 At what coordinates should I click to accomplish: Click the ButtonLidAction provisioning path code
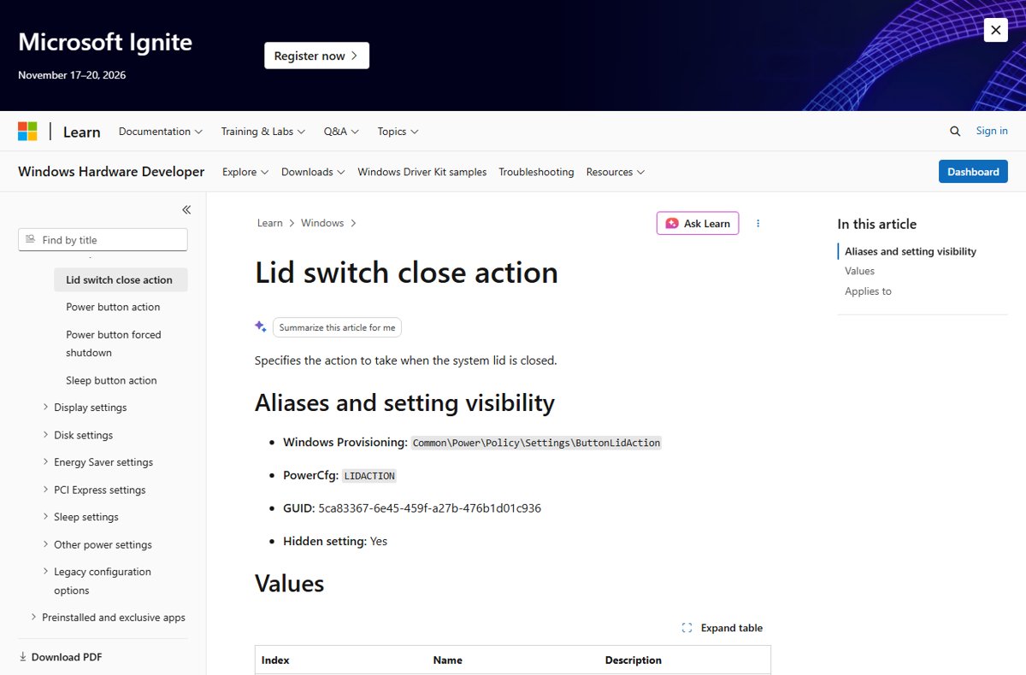pos(537,443)
